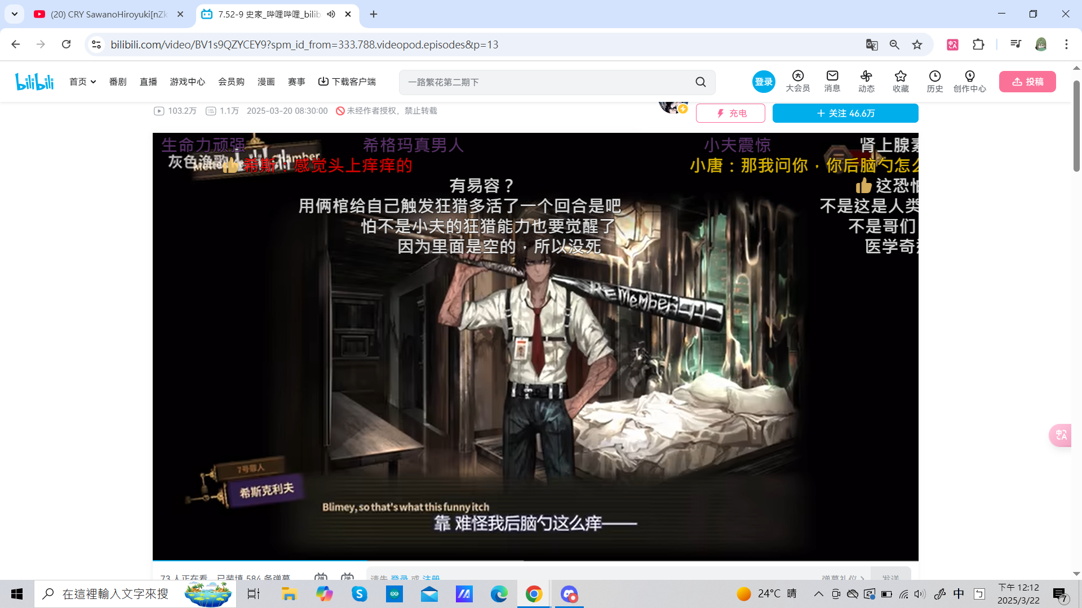The image size is (1082, 608).
Task: Switch to the CRY SawanoHiroyuki YouTube tab
Action: click(109, 14)
